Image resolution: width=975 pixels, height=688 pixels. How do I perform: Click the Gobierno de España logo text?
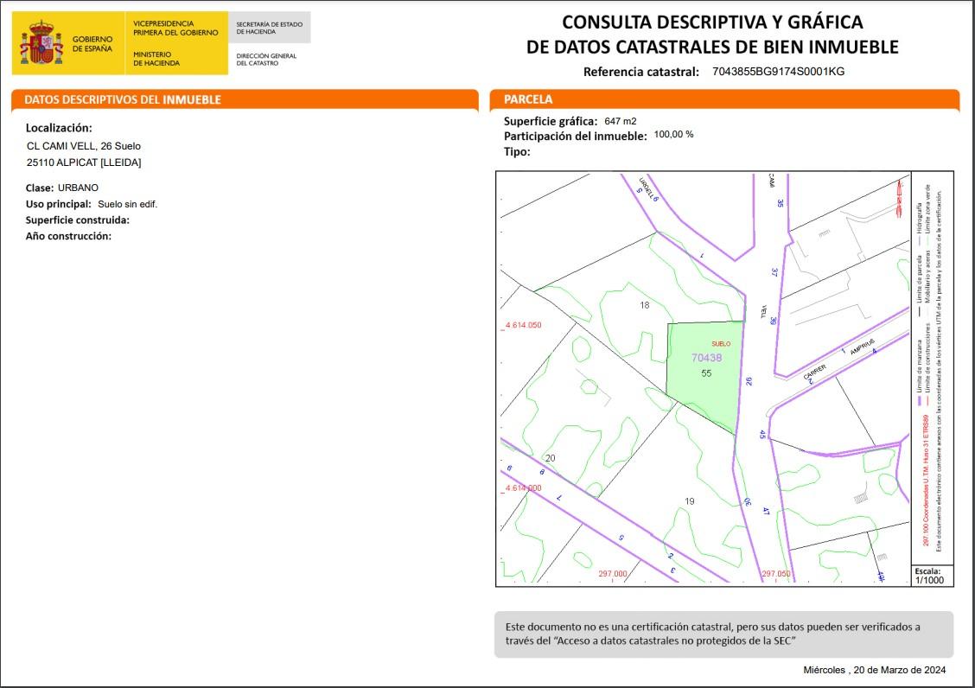pyautogui.click(x=92, y=45)
